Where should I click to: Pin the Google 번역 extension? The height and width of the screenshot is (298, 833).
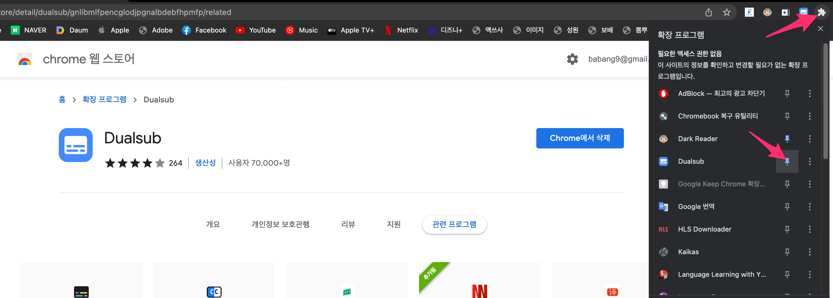point(787,207)
